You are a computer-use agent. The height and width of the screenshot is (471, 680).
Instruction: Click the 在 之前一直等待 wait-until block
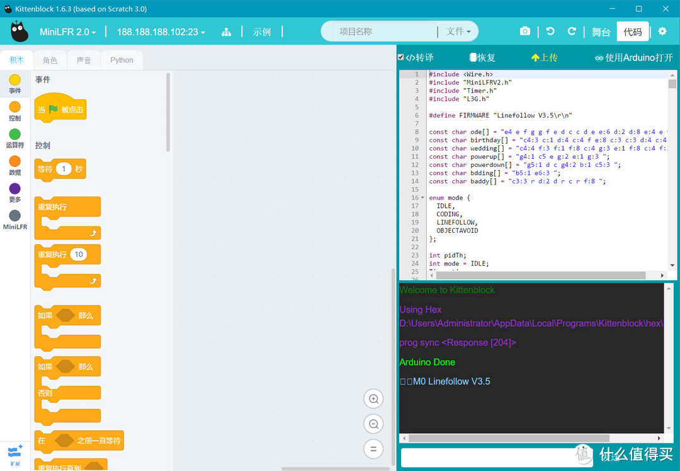(79, 441)
